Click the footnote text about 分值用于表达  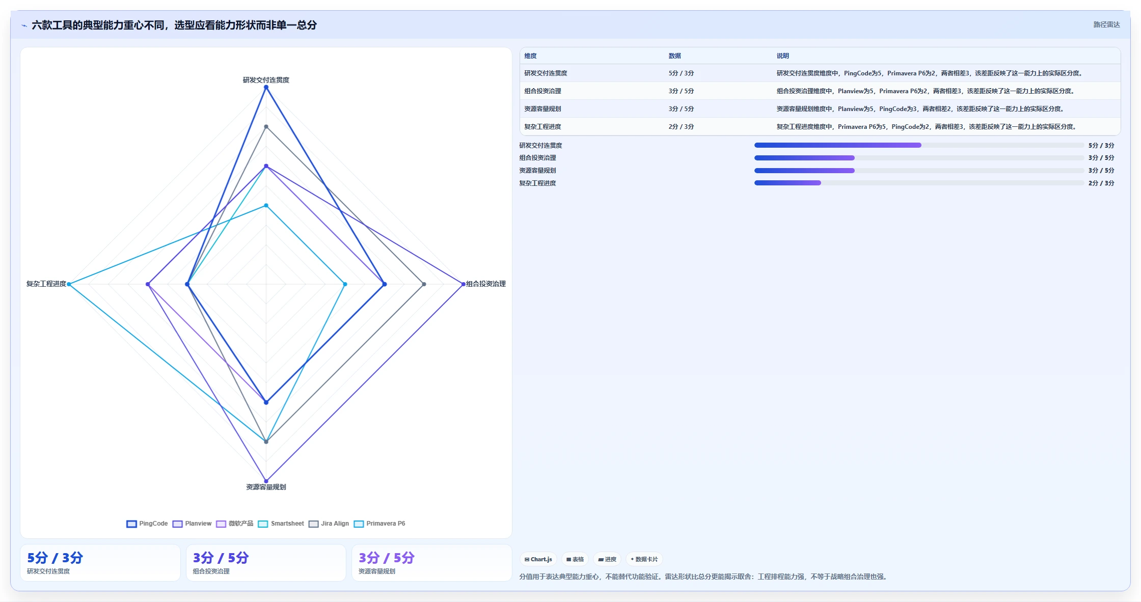click(704, 577)
